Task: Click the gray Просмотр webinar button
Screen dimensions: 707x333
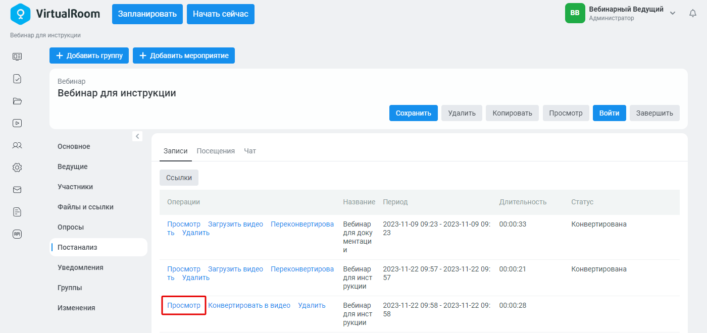Action: coord(566,113)
